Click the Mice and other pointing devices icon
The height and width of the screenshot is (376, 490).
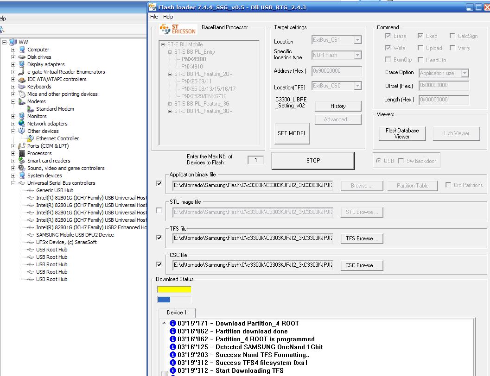(x=22, y=94)
